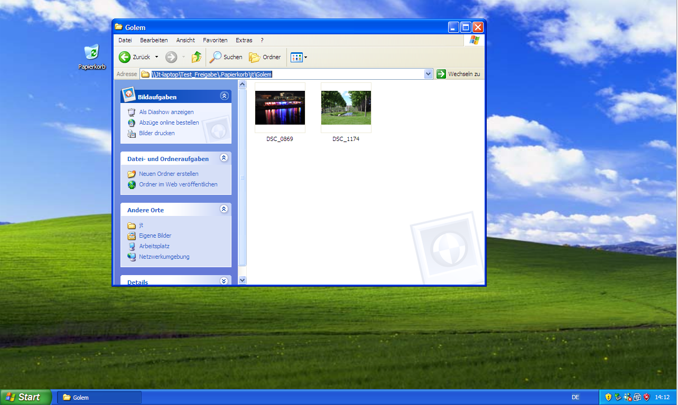Image resolution: width=678 pixels, height=405 pixels.
Task: Click the red shield tray icon
Action: pos(646,397)
